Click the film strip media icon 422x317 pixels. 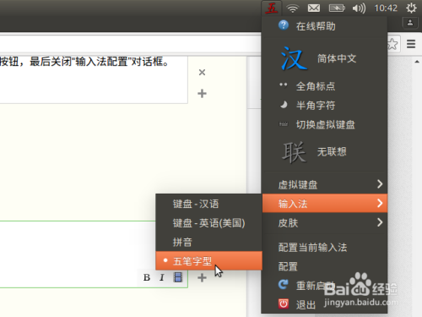coord(178,277)
